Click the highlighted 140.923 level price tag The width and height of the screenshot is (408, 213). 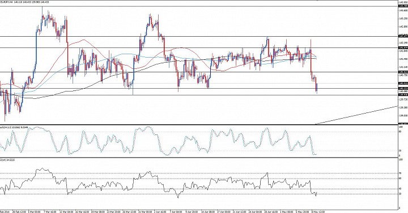[x=403, y=72]
